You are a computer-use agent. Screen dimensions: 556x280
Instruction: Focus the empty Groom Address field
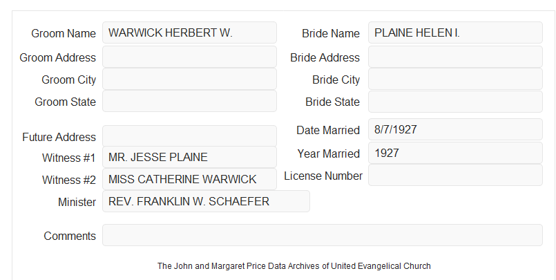(x=189, y=57)
